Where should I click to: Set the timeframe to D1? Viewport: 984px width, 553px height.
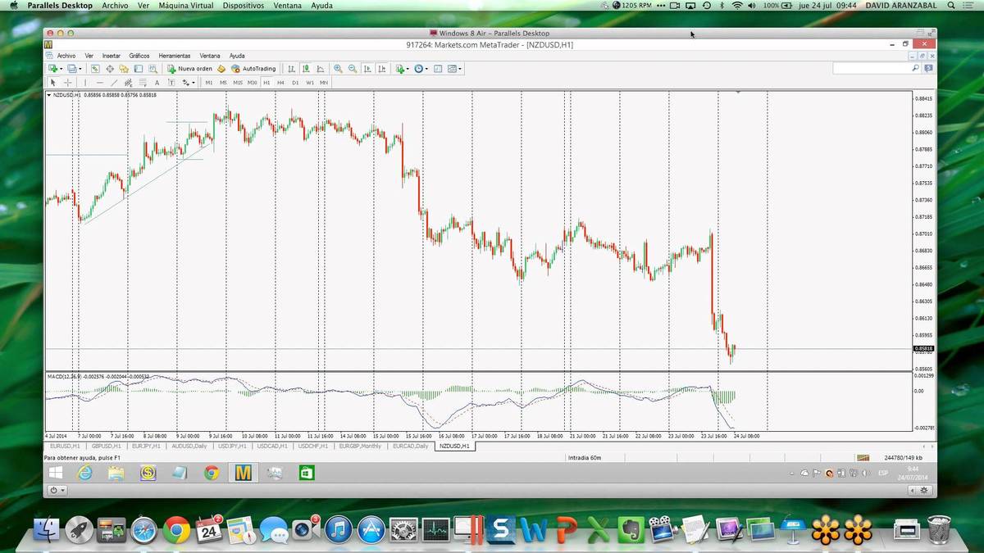pos(295,83)
